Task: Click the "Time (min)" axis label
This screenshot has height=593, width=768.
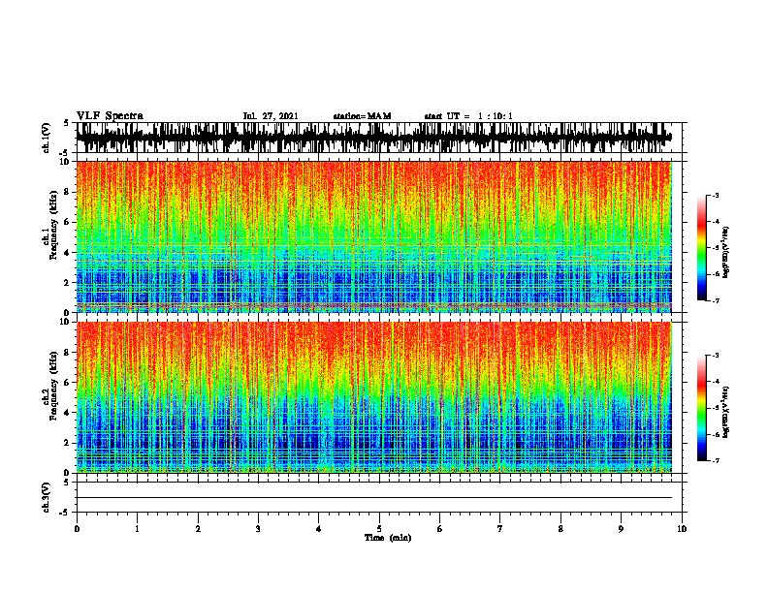Action: pos(388,538)
